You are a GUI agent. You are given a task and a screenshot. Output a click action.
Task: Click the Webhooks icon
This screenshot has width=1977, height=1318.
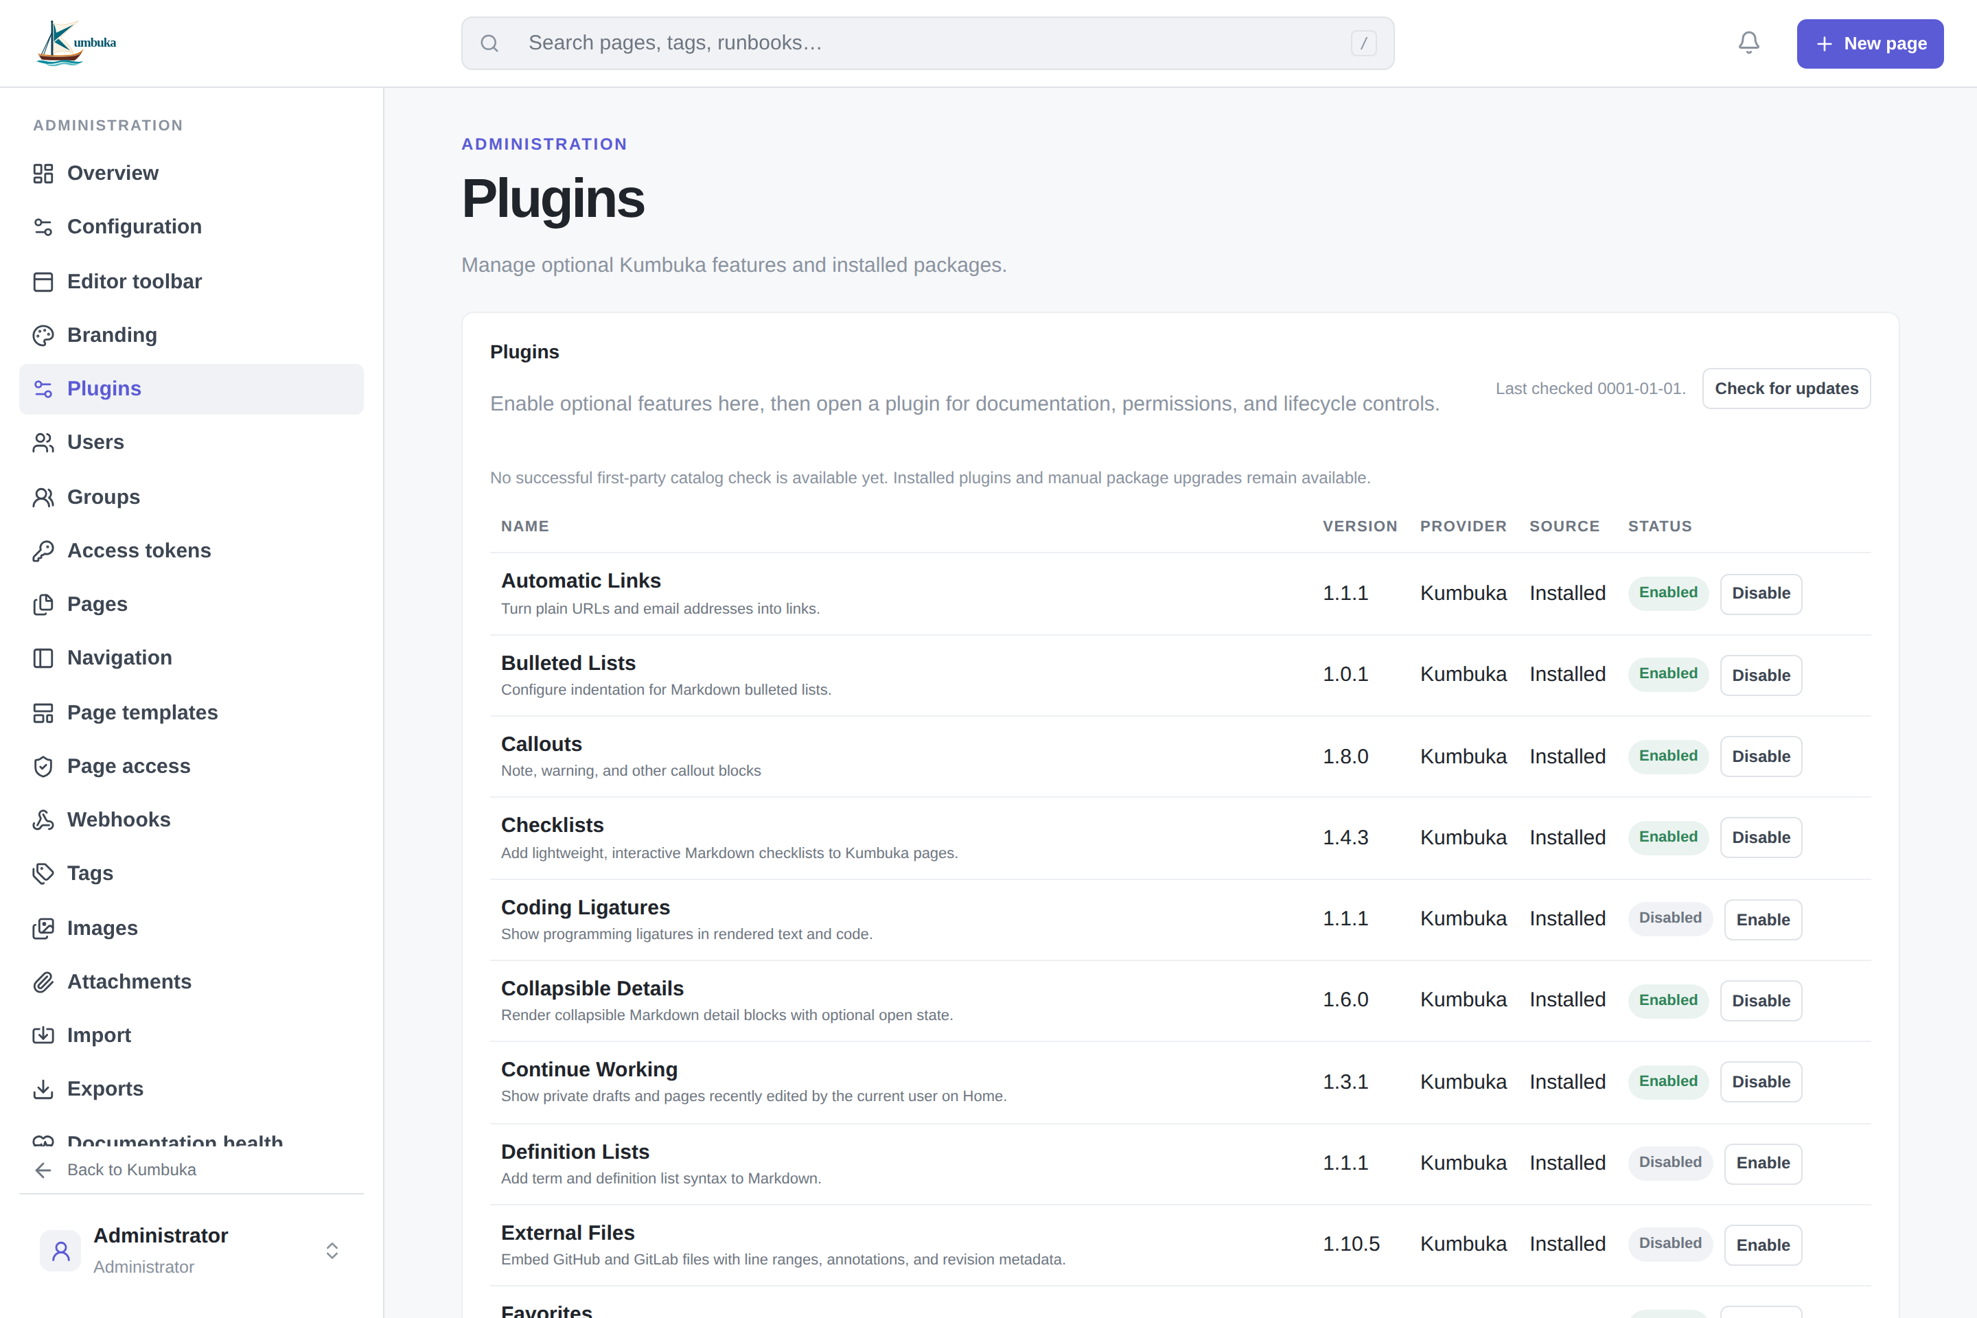43,820
